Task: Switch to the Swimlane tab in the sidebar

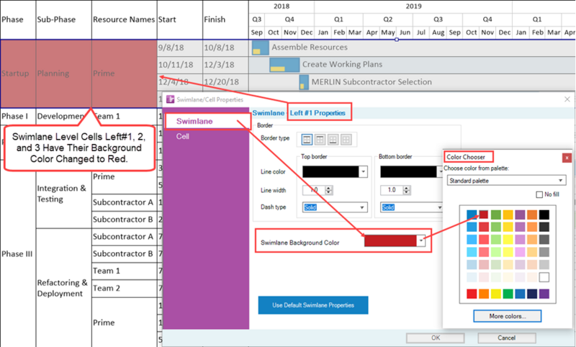Action: [x=194, y=121]
